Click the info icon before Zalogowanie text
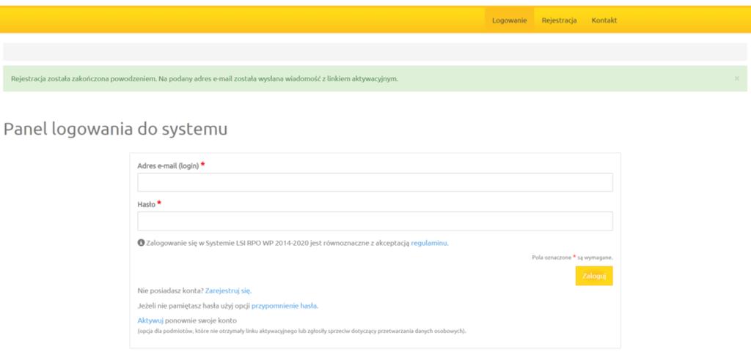751x360 pixels. tap(141, 243)
